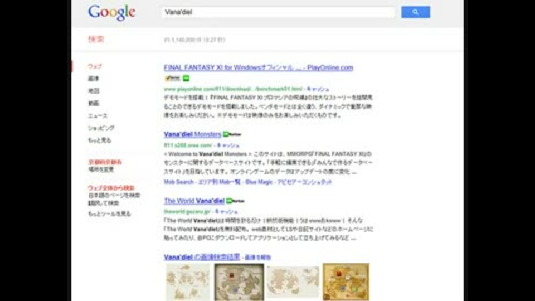Screen dimensions: 535x301
Task: Focus the search field containing Vana'diel
Action: click(278, 12)
